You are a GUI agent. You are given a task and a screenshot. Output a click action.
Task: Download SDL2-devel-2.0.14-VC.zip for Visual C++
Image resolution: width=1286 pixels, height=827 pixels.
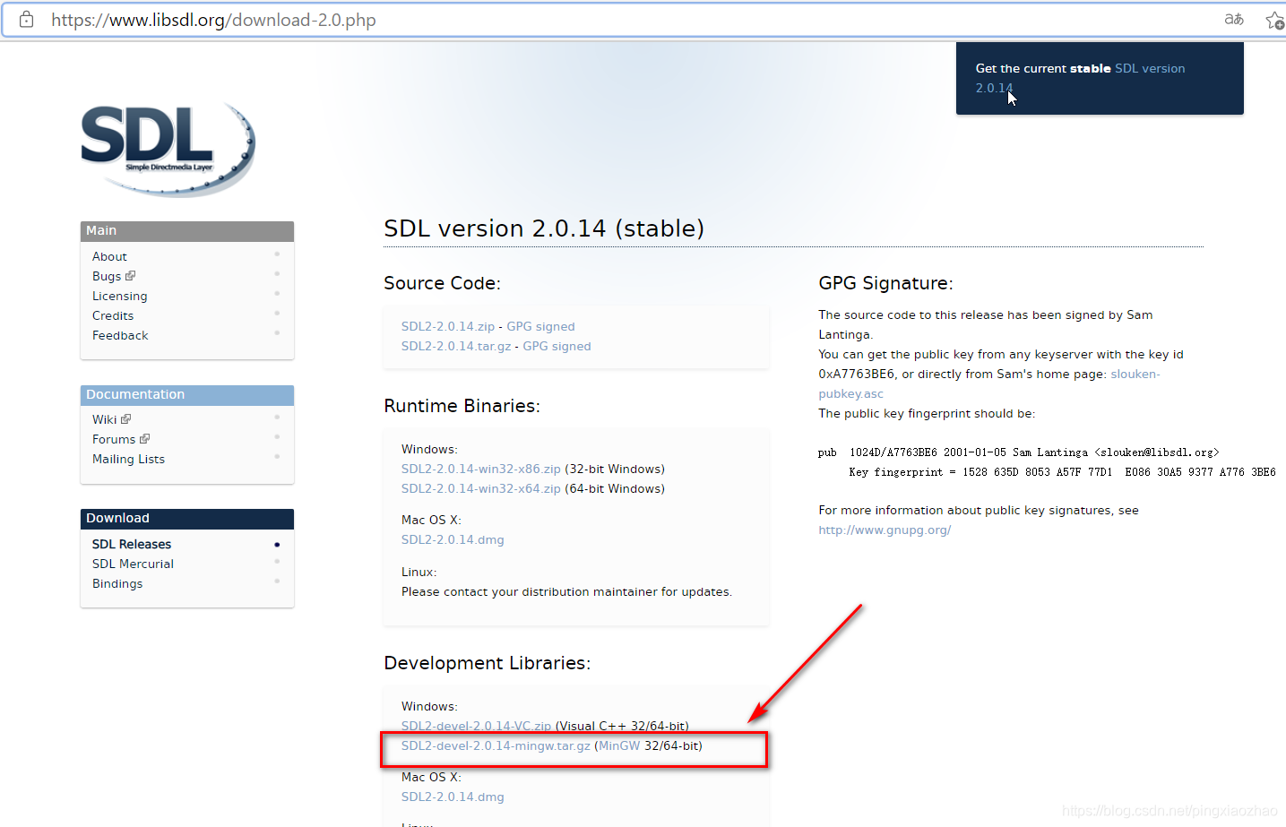(x=476, y=726)
